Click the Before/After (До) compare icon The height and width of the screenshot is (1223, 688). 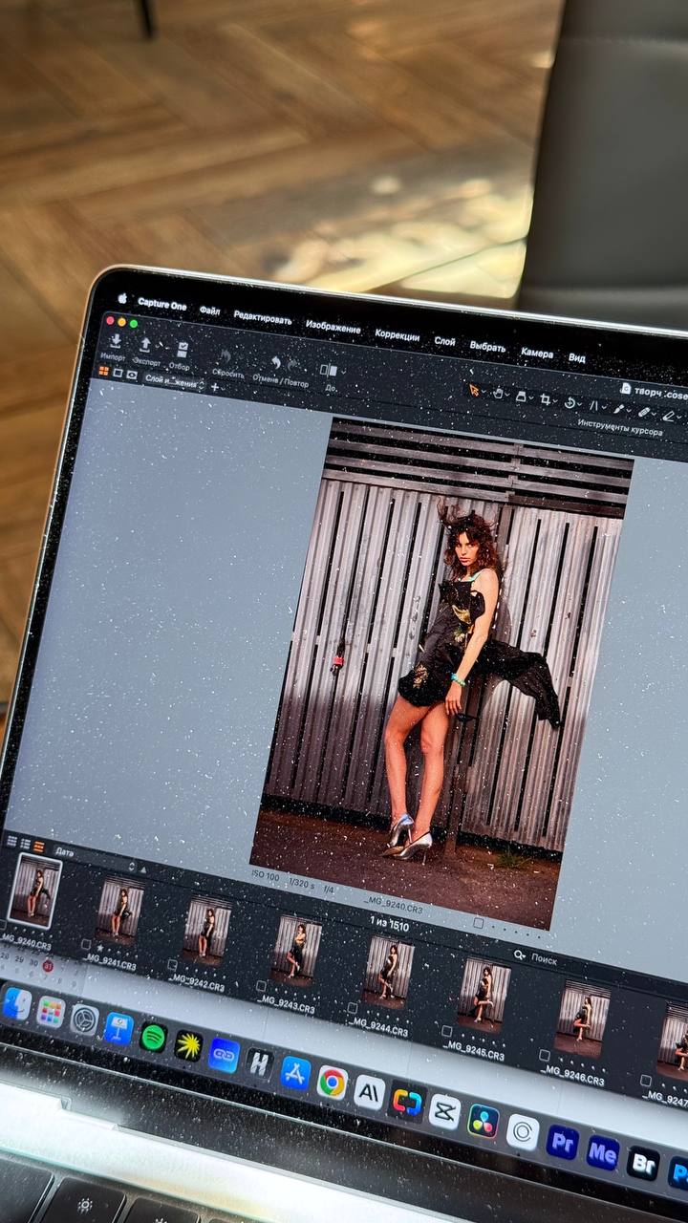pyautogui.click(x=328, y=371)
